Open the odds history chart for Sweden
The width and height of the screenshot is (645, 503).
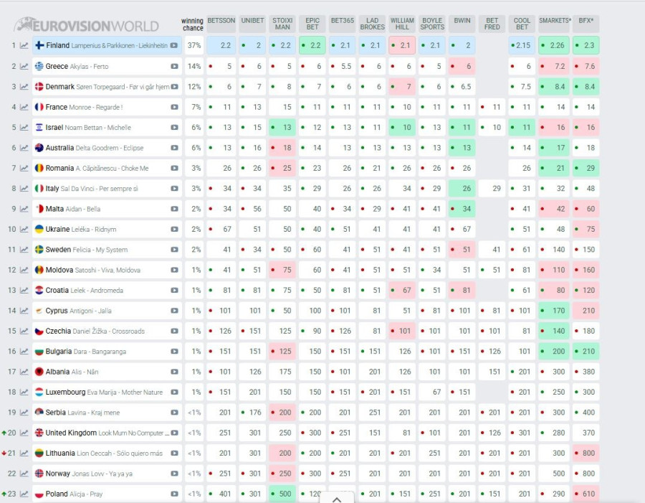(24, 250)
